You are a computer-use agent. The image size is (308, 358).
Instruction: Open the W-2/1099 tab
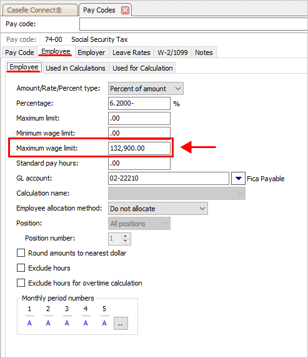click(173, 52)
